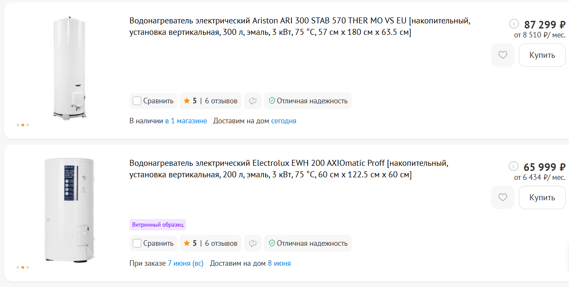This screenshot has width=569, height=287.
Task: Open questions bubble icon for Ariston heater
Action: 253,101
